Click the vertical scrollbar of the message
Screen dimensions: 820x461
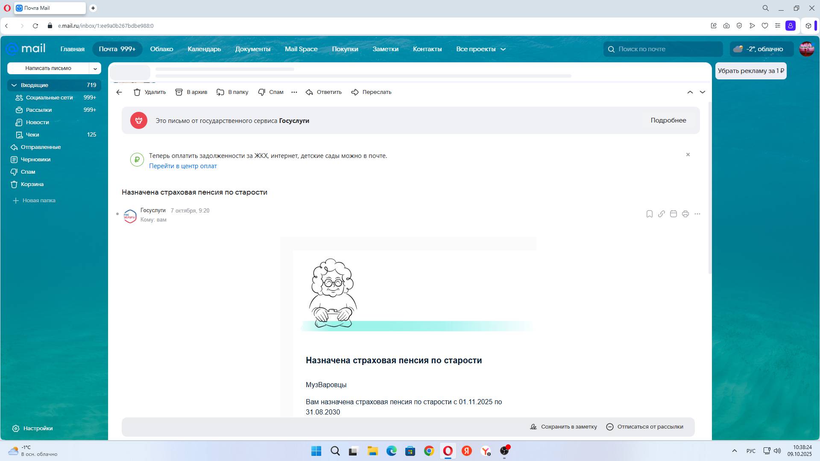(x=710, y=188)
